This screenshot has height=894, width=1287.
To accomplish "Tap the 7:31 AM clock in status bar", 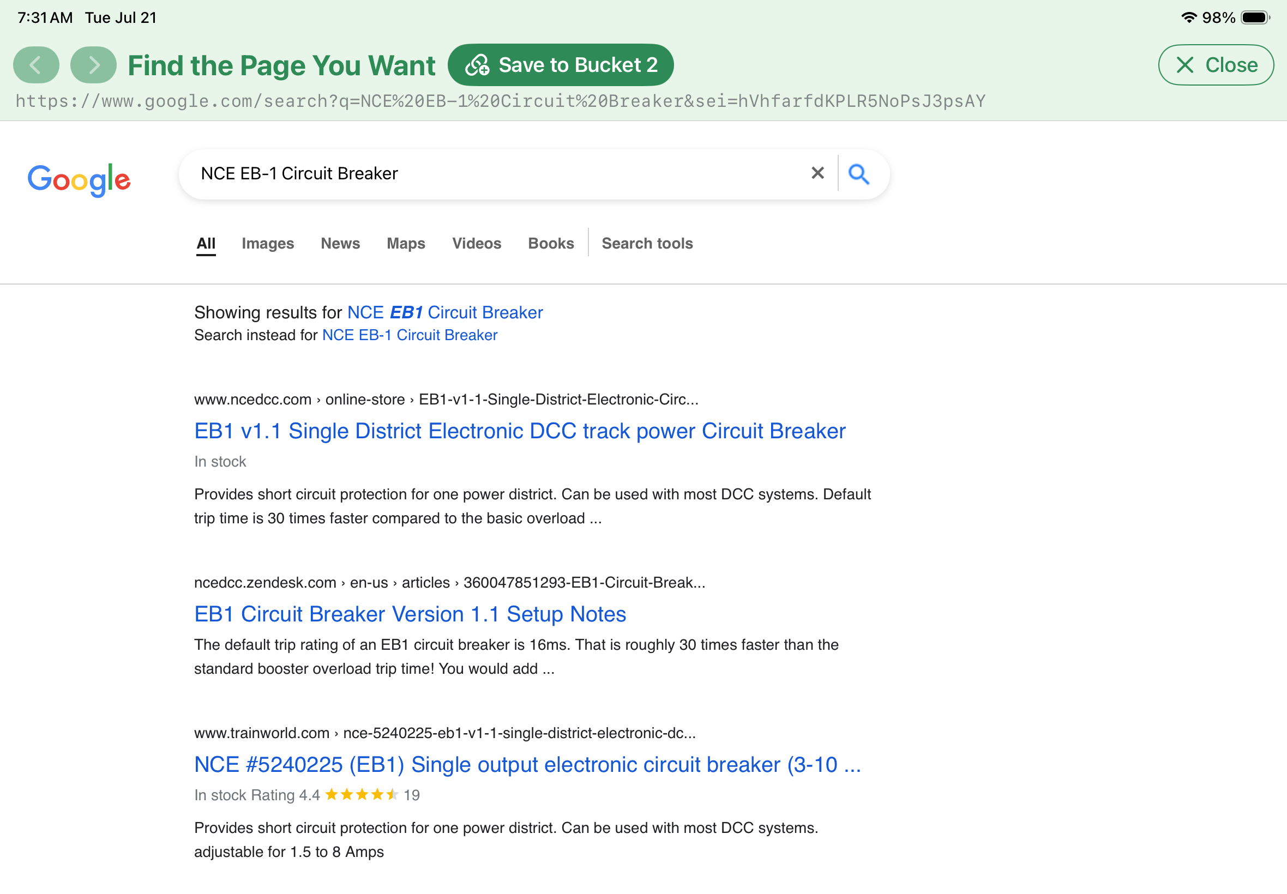I will tap(45, 17).
